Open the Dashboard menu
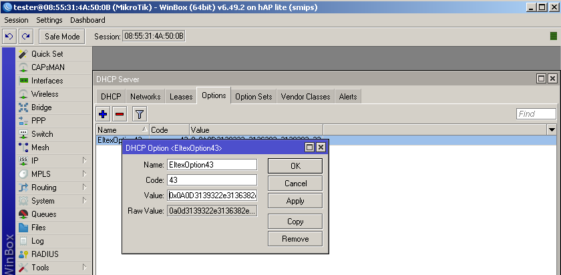 coord(87,20)
